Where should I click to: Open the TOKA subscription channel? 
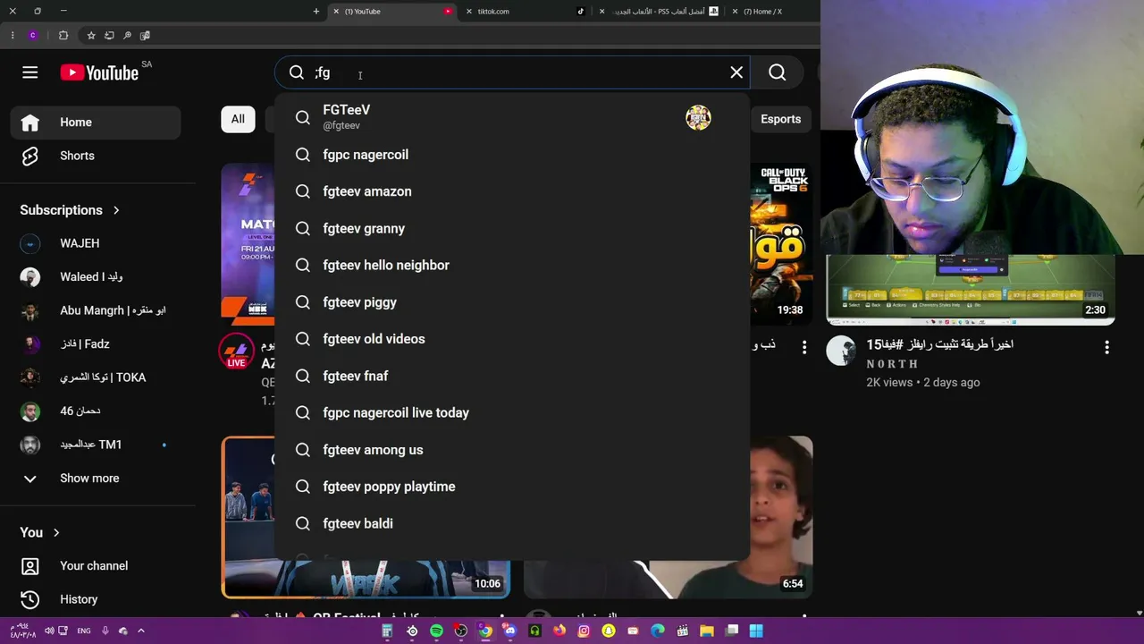click(x=96, y=377)
